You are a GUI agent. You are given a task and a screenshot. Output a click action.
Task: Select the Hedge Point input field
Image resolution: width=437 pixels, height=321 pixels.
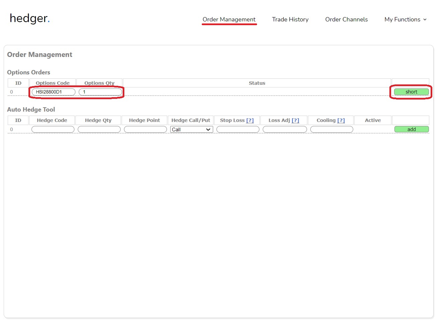pyautogui.click(x=145, y=129)
